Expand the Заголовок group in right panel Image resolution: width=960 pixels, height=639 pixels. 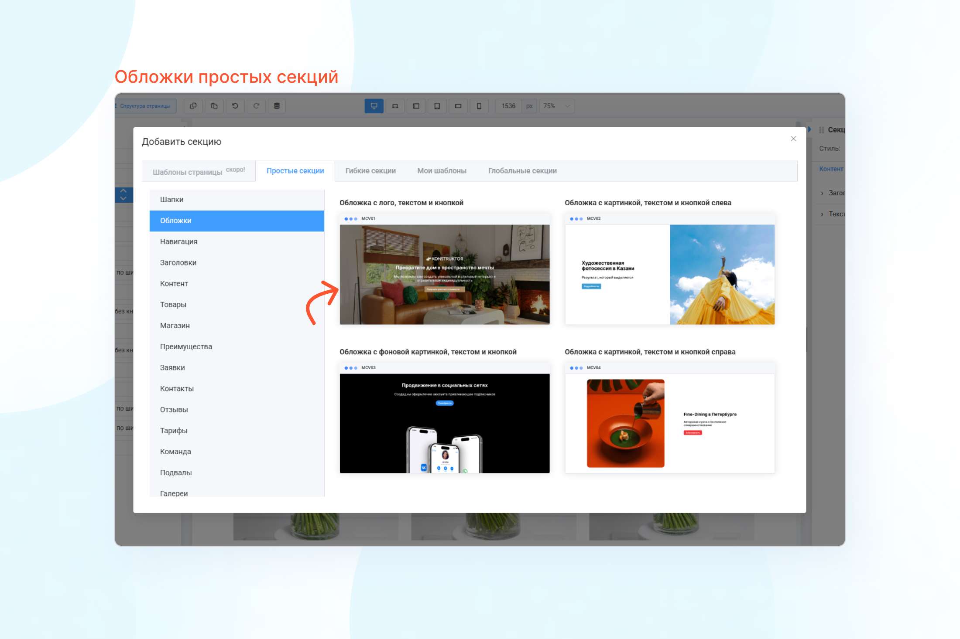click(831, 193)
